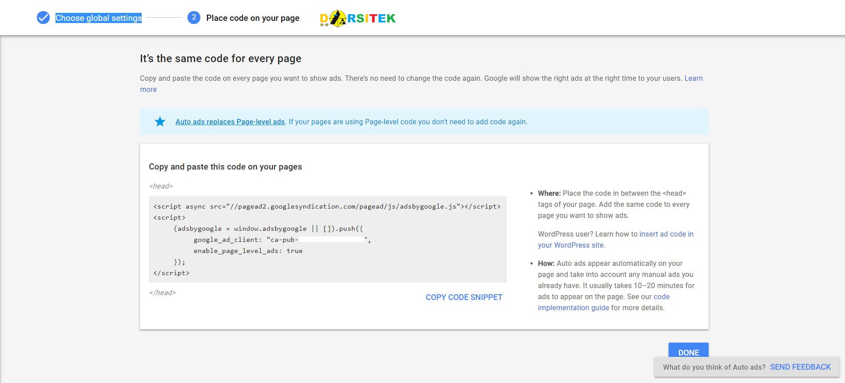
Task: Click the heading It's the same code for every page
Action: 220,59
